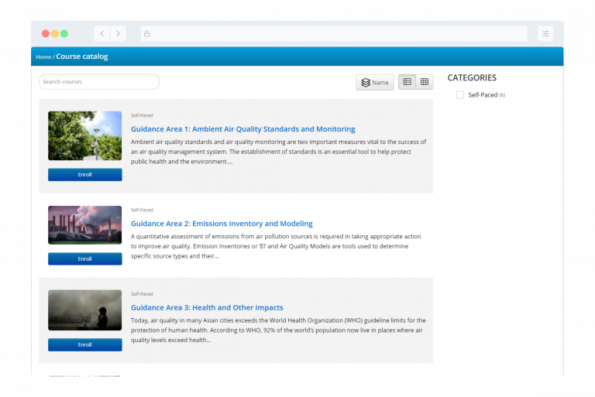This screenshot has height=397, width=595.
Task: Open Guidance Area 1: Ambient Air Quality title
Action: [x=242, y=129]
